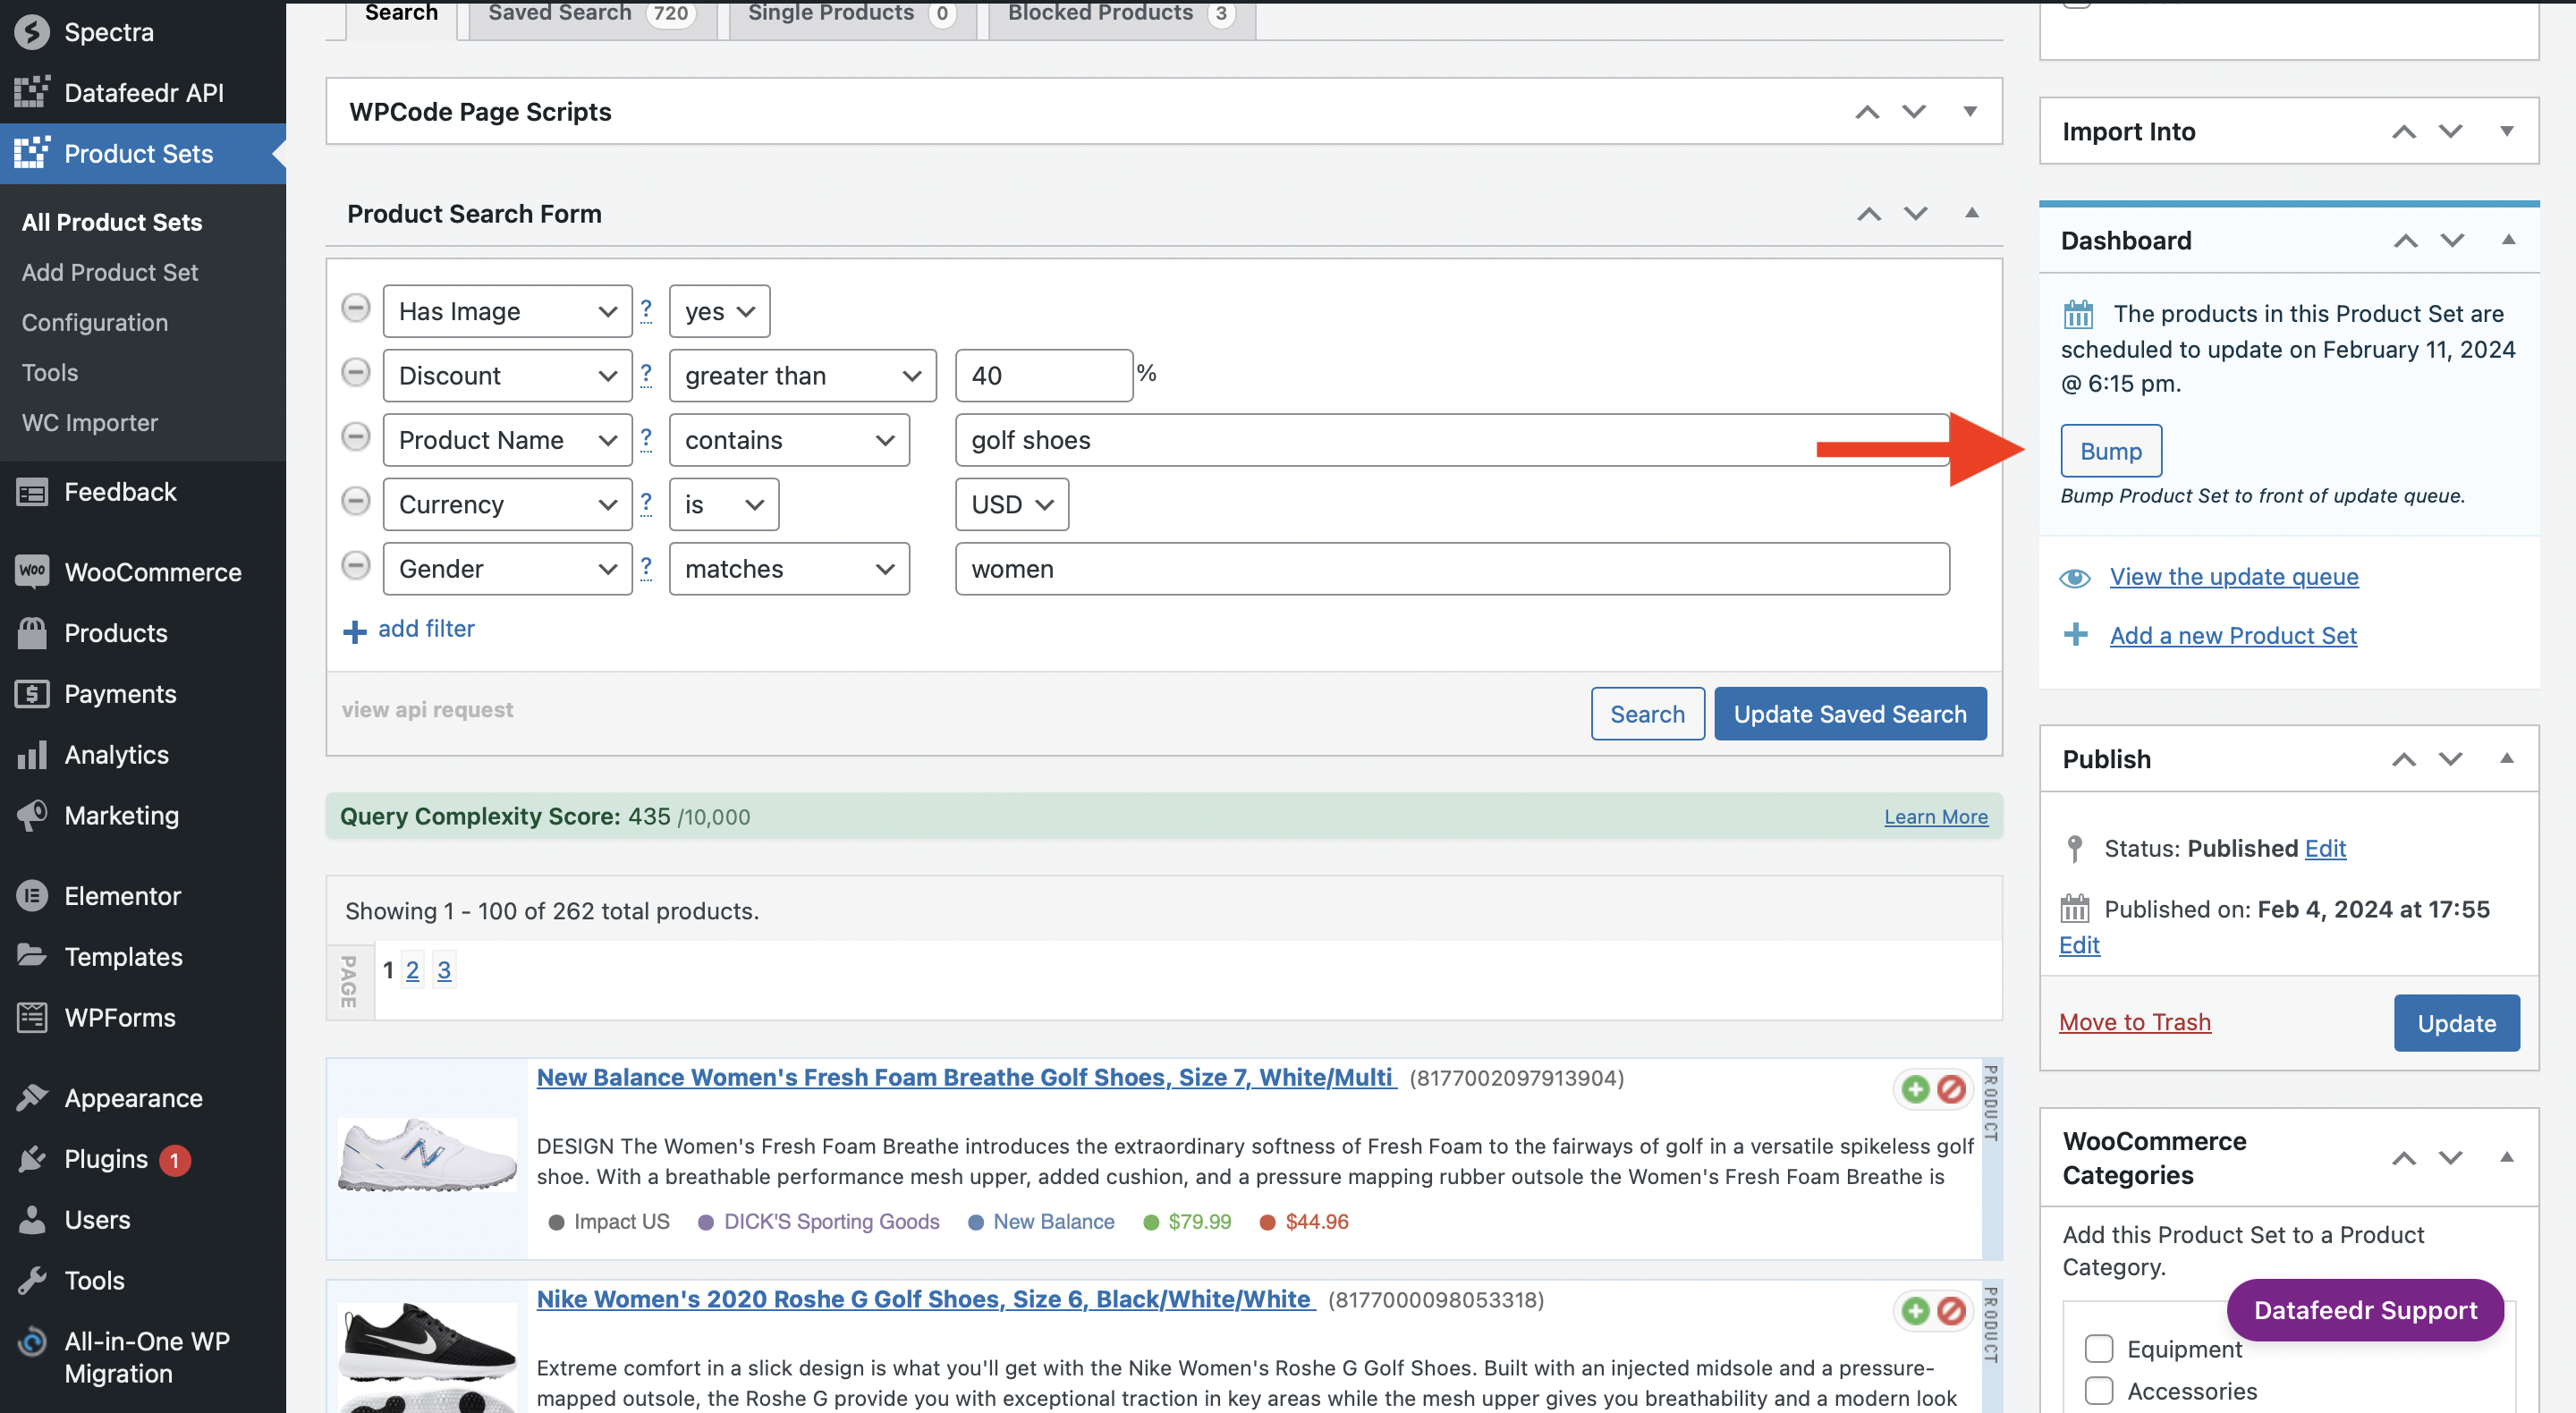Open the Elementor sidebar icon
The height and width of the screenshot is (1413, 2576).
point(32,896)
